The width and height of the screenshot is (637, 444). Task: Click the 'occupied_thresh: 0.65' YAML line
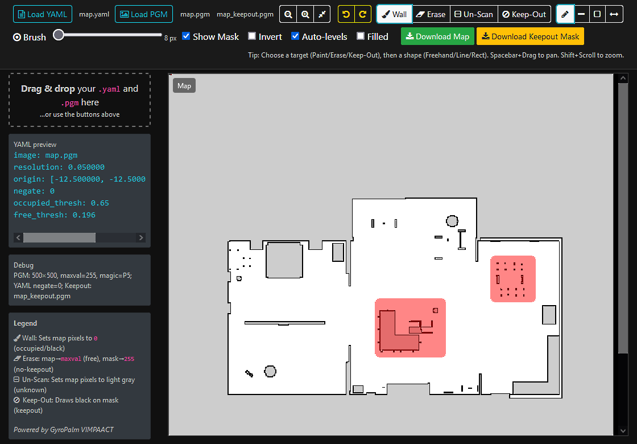tap(61, 203)
